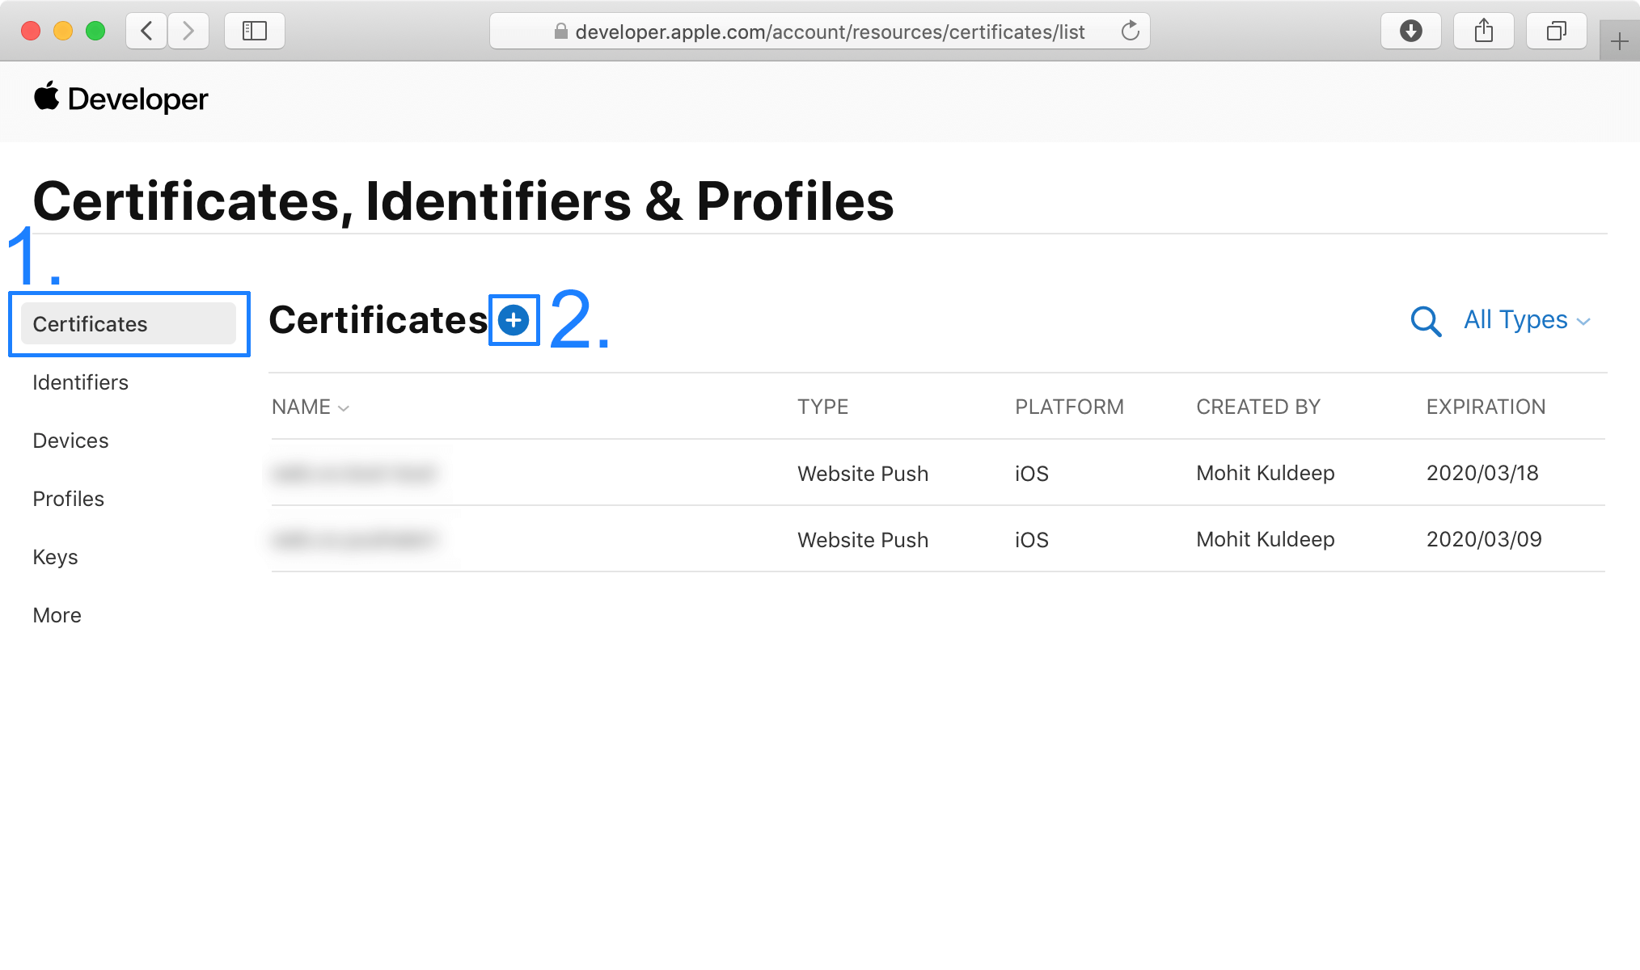Open the Profiles section
The width and height of the screenshot is (1640, 970).
(68, 499)
